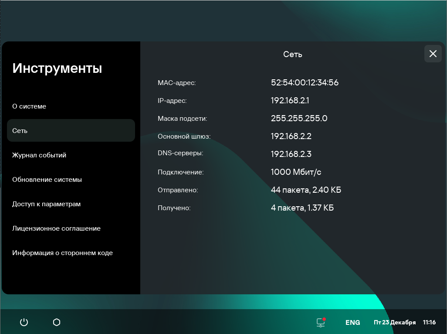Show the Лицензионное соглашение page
447x334 pixels.
pos(56,228)
